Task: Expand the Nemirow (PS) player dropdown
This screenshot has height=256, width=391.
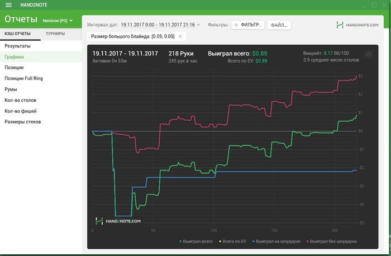Action: [58, 21]
